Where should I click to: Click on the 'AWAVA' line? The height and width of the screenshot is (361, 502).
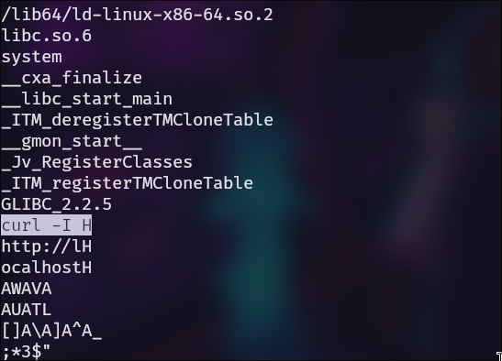pyautogui.click(x=27, y=289)
